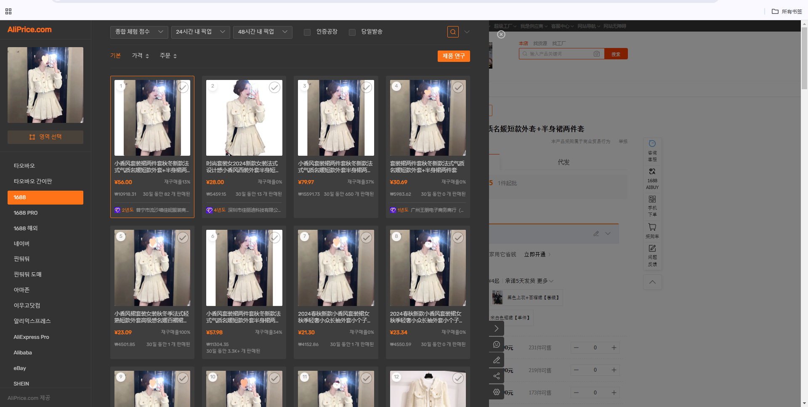The height and width of the screenshot is (407, 808).
Task: Select product 5 with its check circle
Action: coord(183,237)
